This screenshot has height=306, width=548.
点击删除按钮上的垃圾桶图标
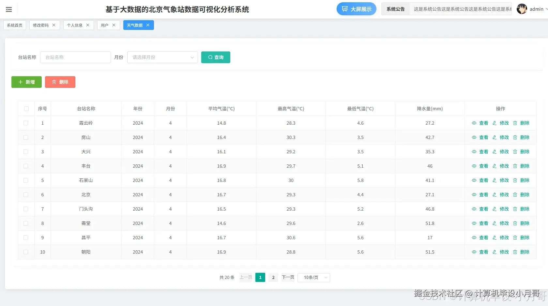[x=54, y=82]
